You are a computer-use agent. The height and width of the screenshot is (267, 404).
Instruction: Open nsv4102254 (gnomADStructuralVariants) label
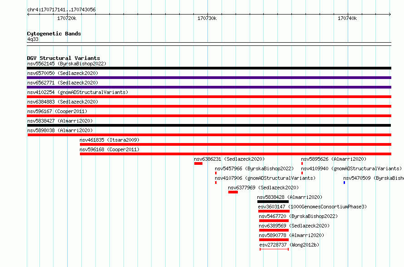click(x=78, y=92)
